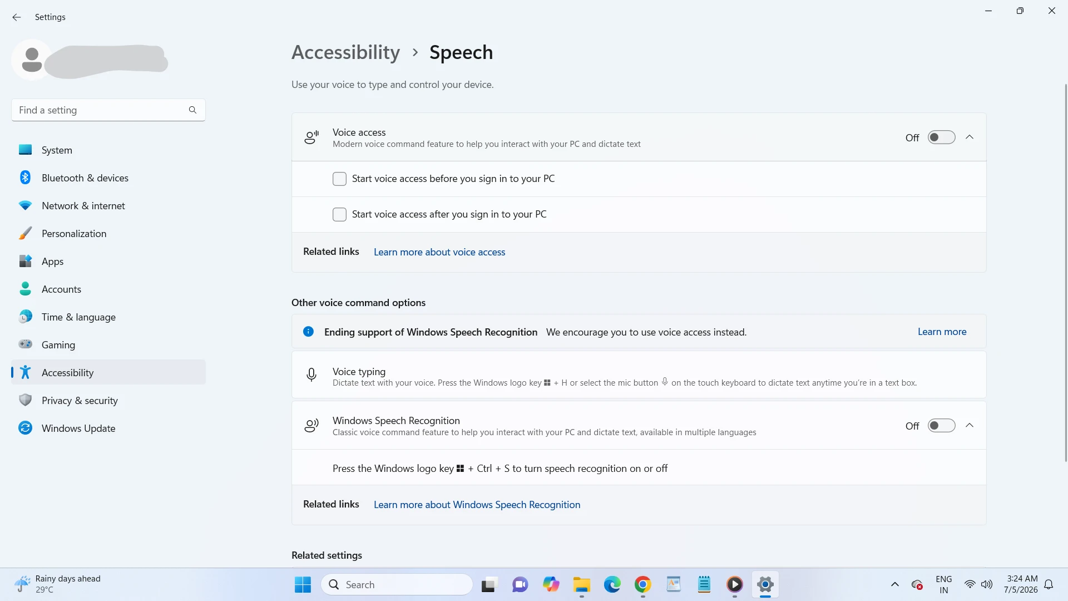Turn on the Voice access toggle
Image resolution: width=1068 pixels, height=601 pixels.
click(x=941, y=137)
